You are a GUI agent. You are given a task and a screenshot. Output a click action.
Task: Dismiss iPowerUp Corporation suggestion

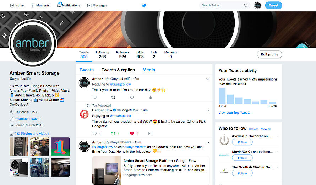(x=278, y=136)
